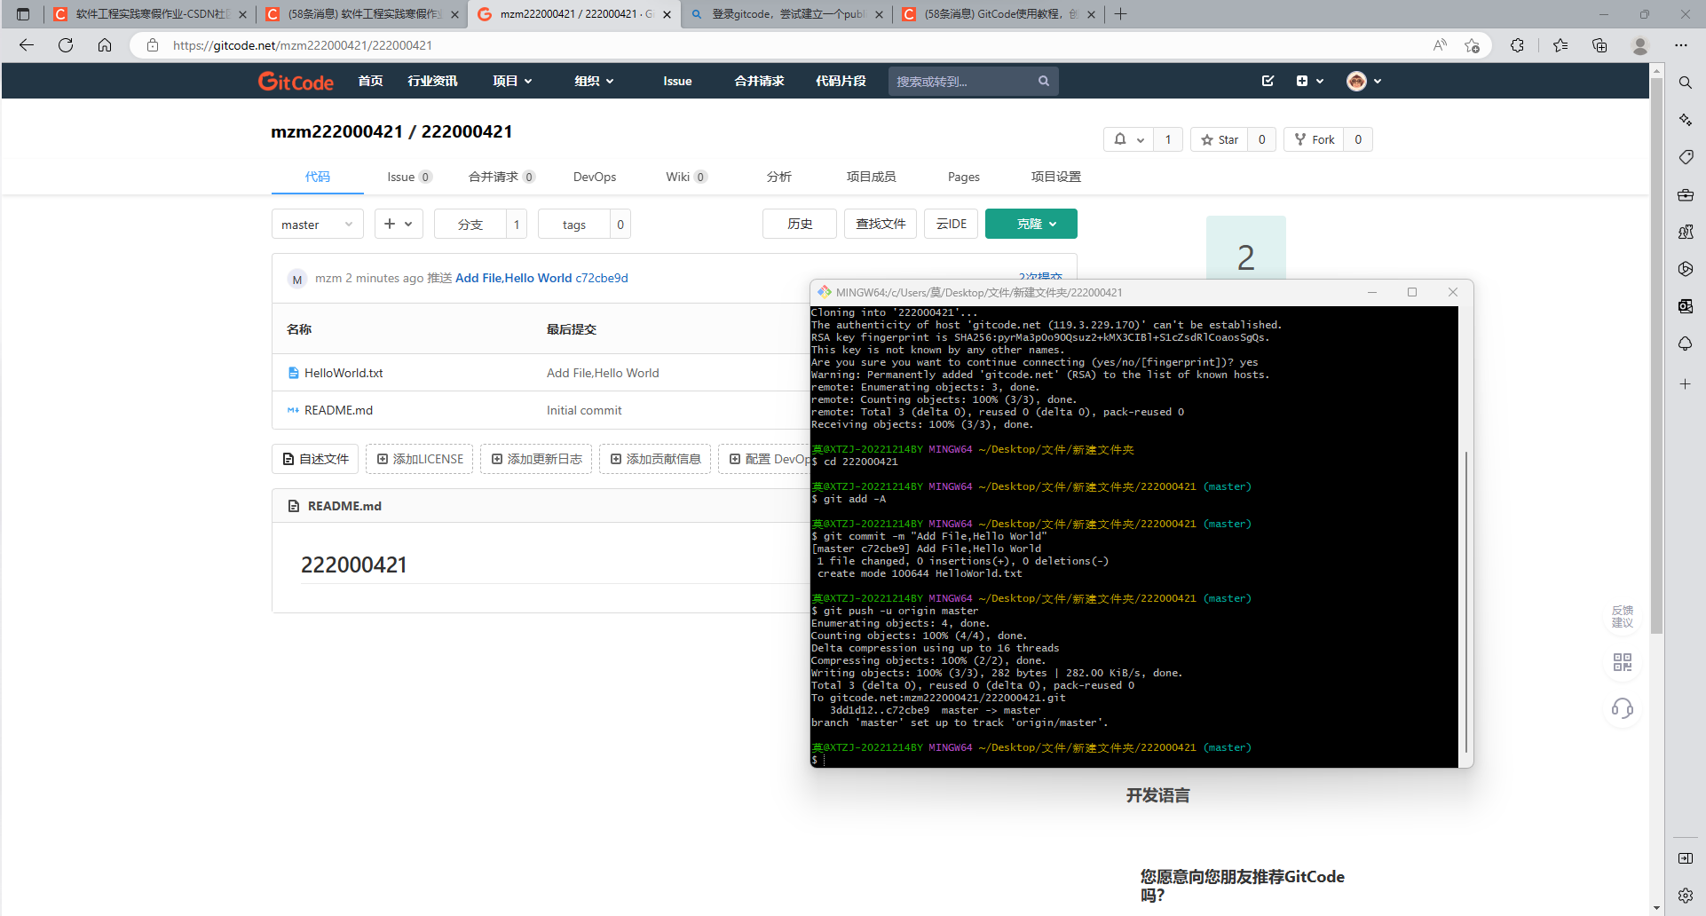The height and width of the screenshot is (916, 1706).
Task: Click the 行业资讯 nav link
Action: tap(432, 81)
